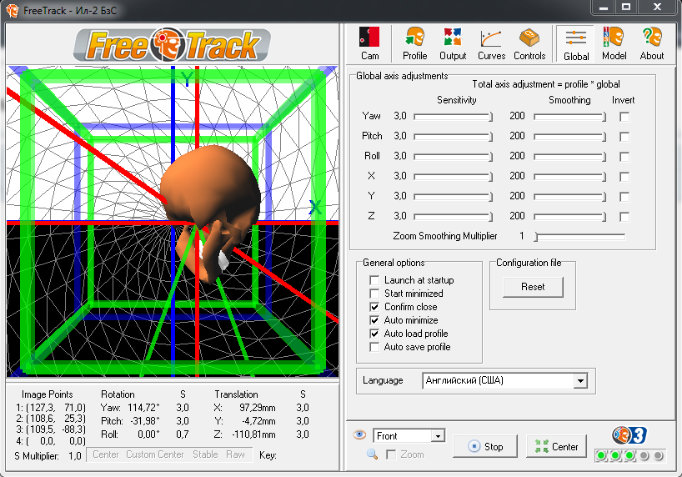Uncheck Auto minimize option
Viewport: 682px width, 477px height.
(x=374, y=320)
